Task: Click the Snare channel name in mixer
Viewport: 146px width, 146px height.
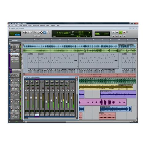Action: (x=32, y=115)
